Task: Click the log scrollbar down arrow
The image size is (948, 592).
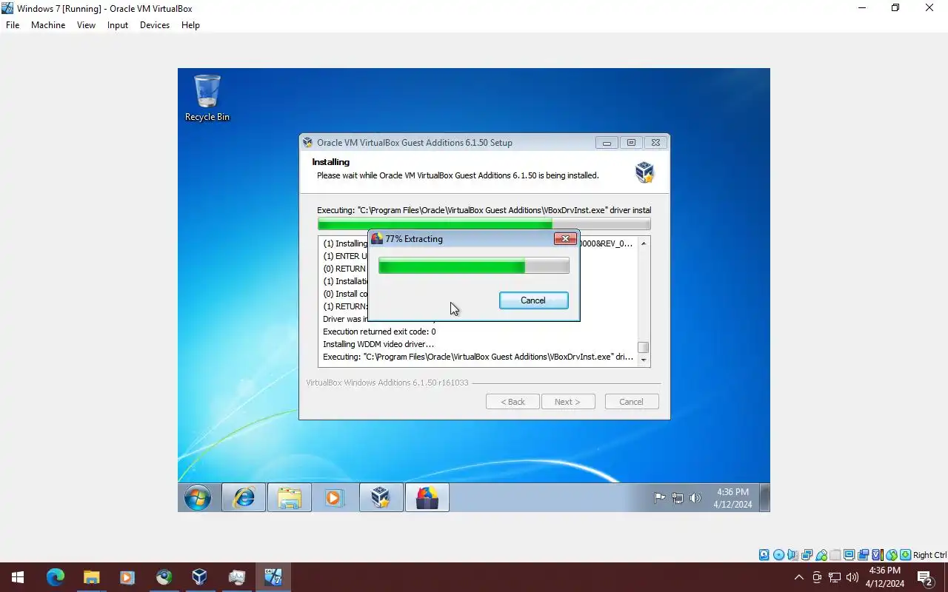Action: point(644,360)
